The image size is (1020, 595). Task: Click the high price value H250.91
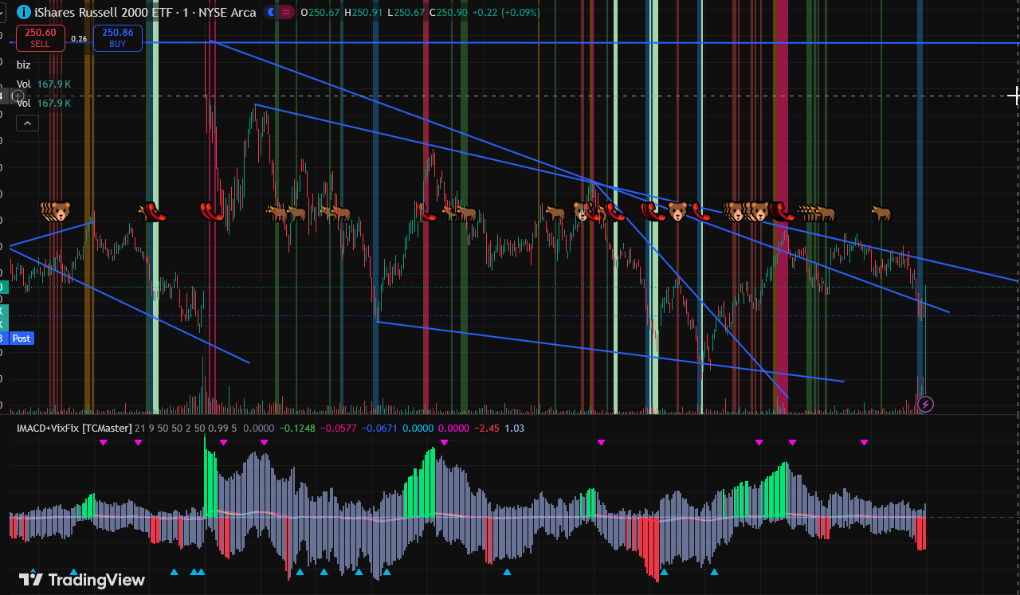365,13
